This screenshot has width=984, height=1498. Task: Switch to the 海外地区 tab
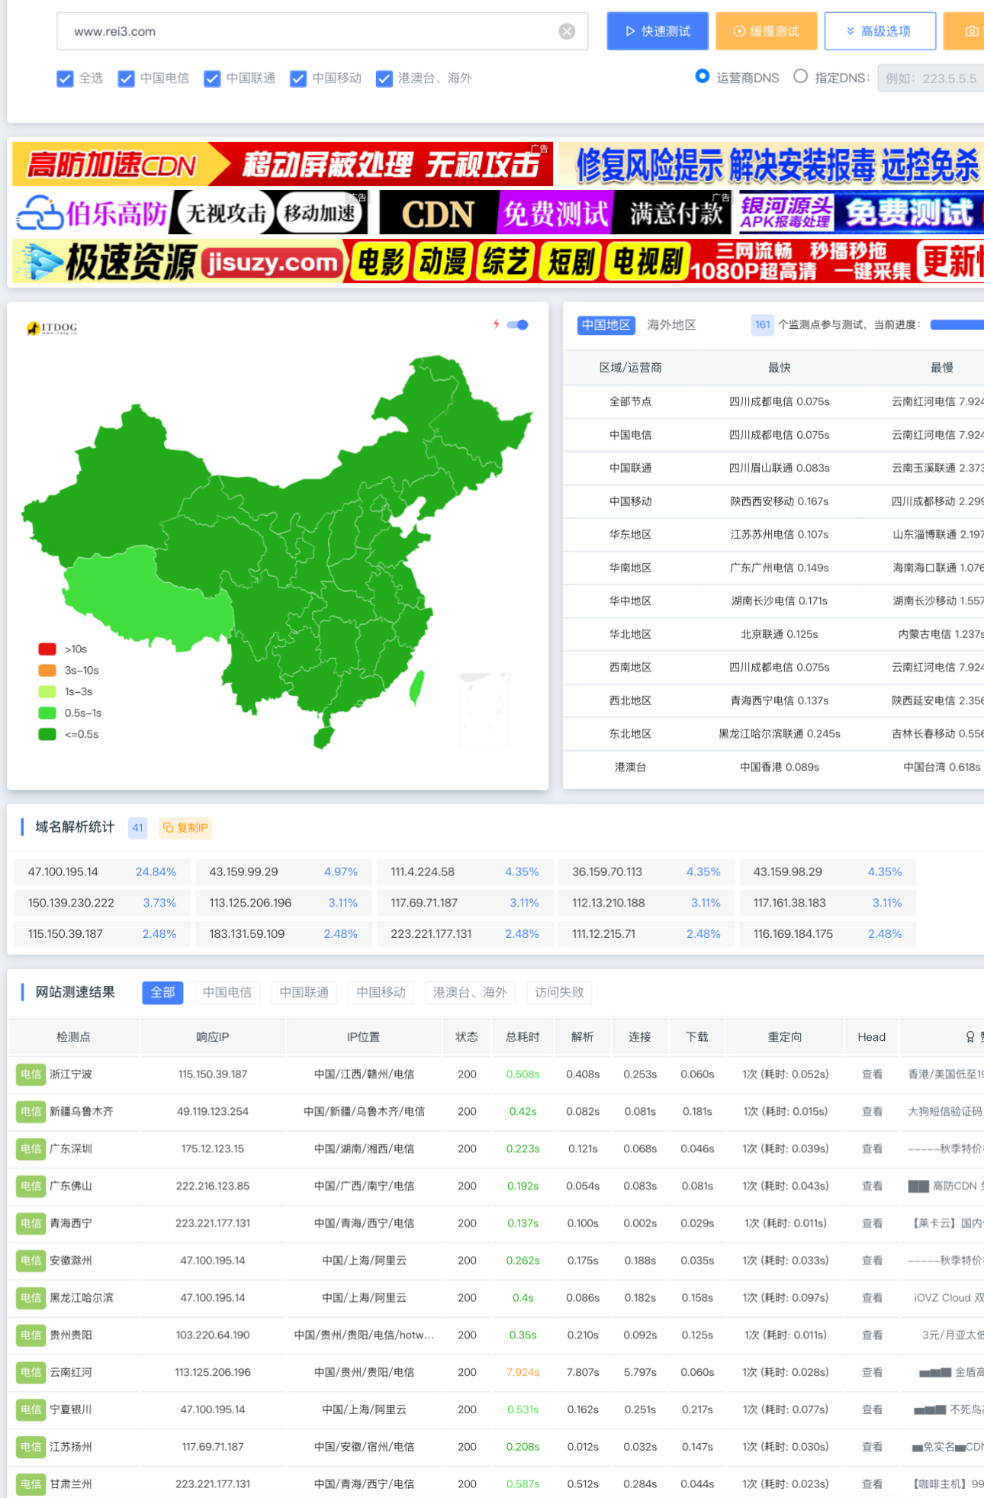click(x=671, y=325)
